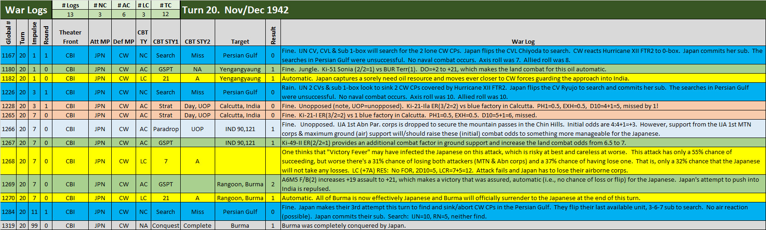Select the '# TC' header cell
This screenshot has height=230, width=766.
pos(166,5)
